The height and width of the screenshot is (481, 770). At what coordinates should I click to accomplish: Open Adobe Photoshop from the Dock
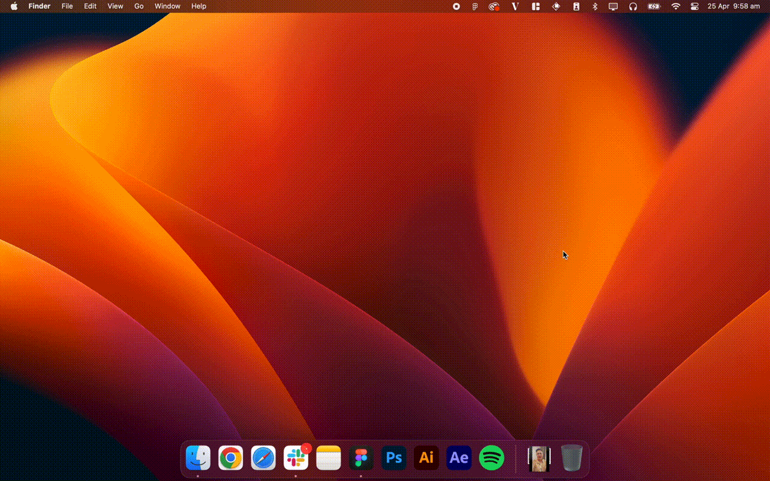(394, 458)
